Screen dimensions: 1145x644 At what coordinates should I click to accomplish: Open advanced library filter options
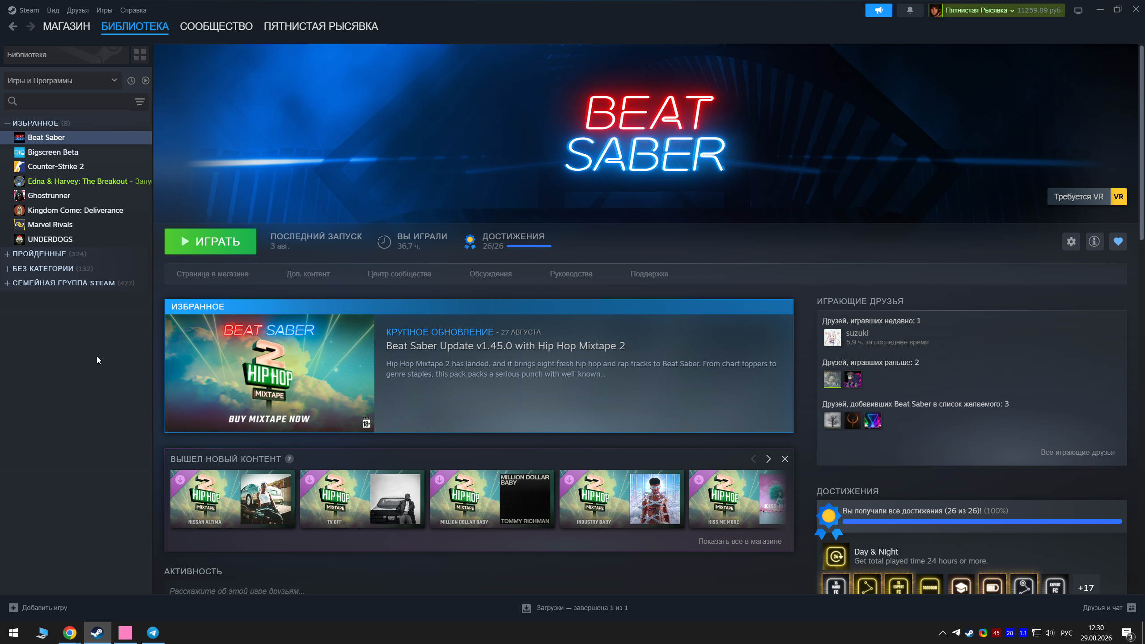pyautogui.click(x=140, y=102)
